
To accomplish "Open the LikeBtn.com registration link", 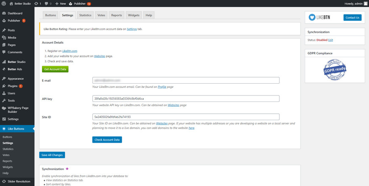I will (x=70, y=51).
